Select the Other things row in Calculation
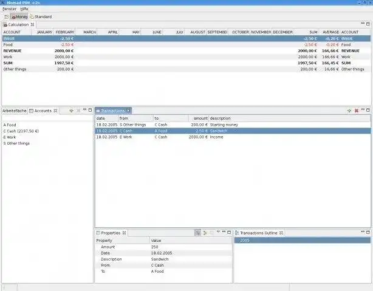The height and width of the screenshot is (291, 373). pos(187,69)
